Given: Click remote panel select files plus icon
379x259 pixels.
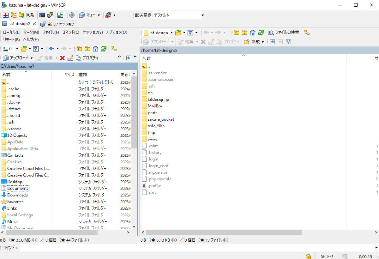Looking at the screenshot, I should pos(272,42).
